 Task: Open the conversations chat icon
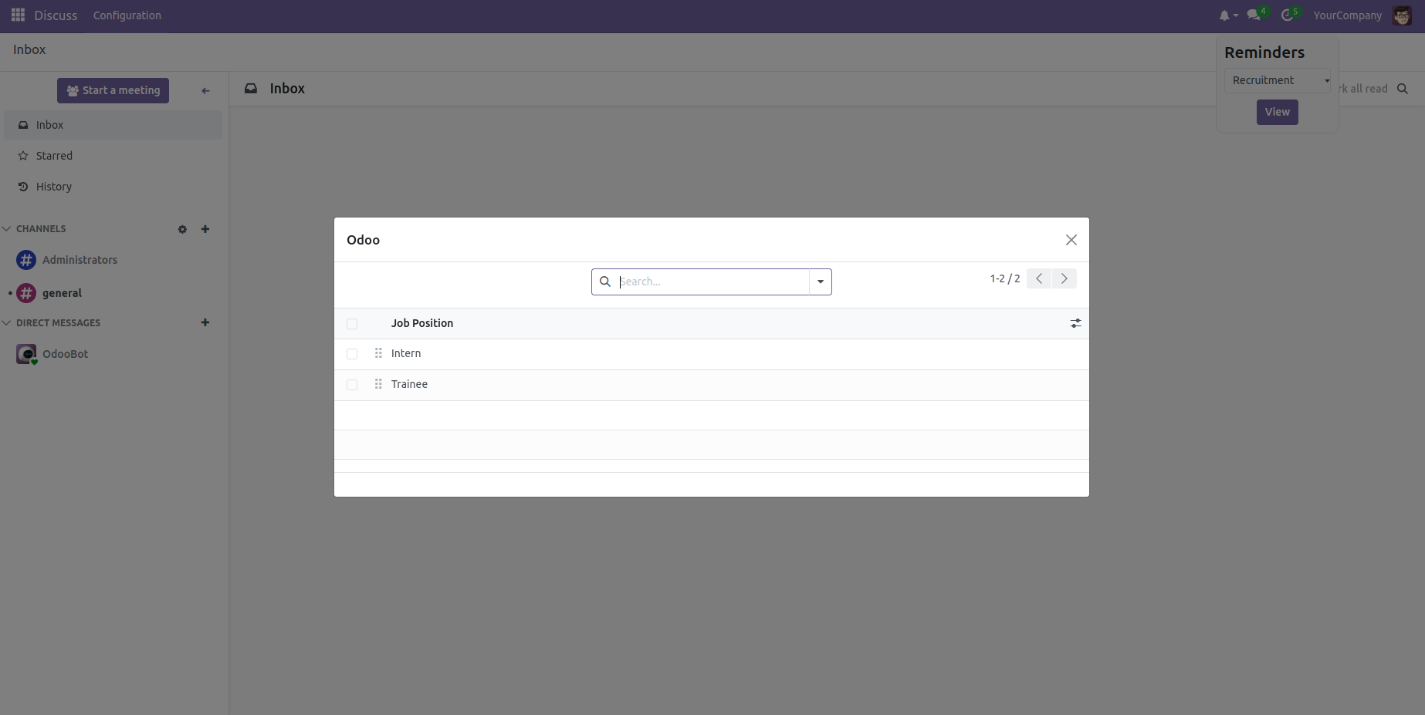tap(1254, 15)
